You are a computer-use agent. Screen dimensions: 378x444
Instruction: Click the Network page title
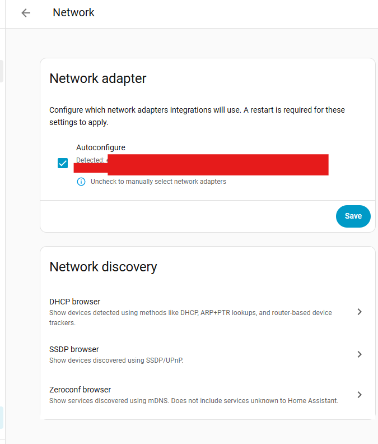pos(73,12)
